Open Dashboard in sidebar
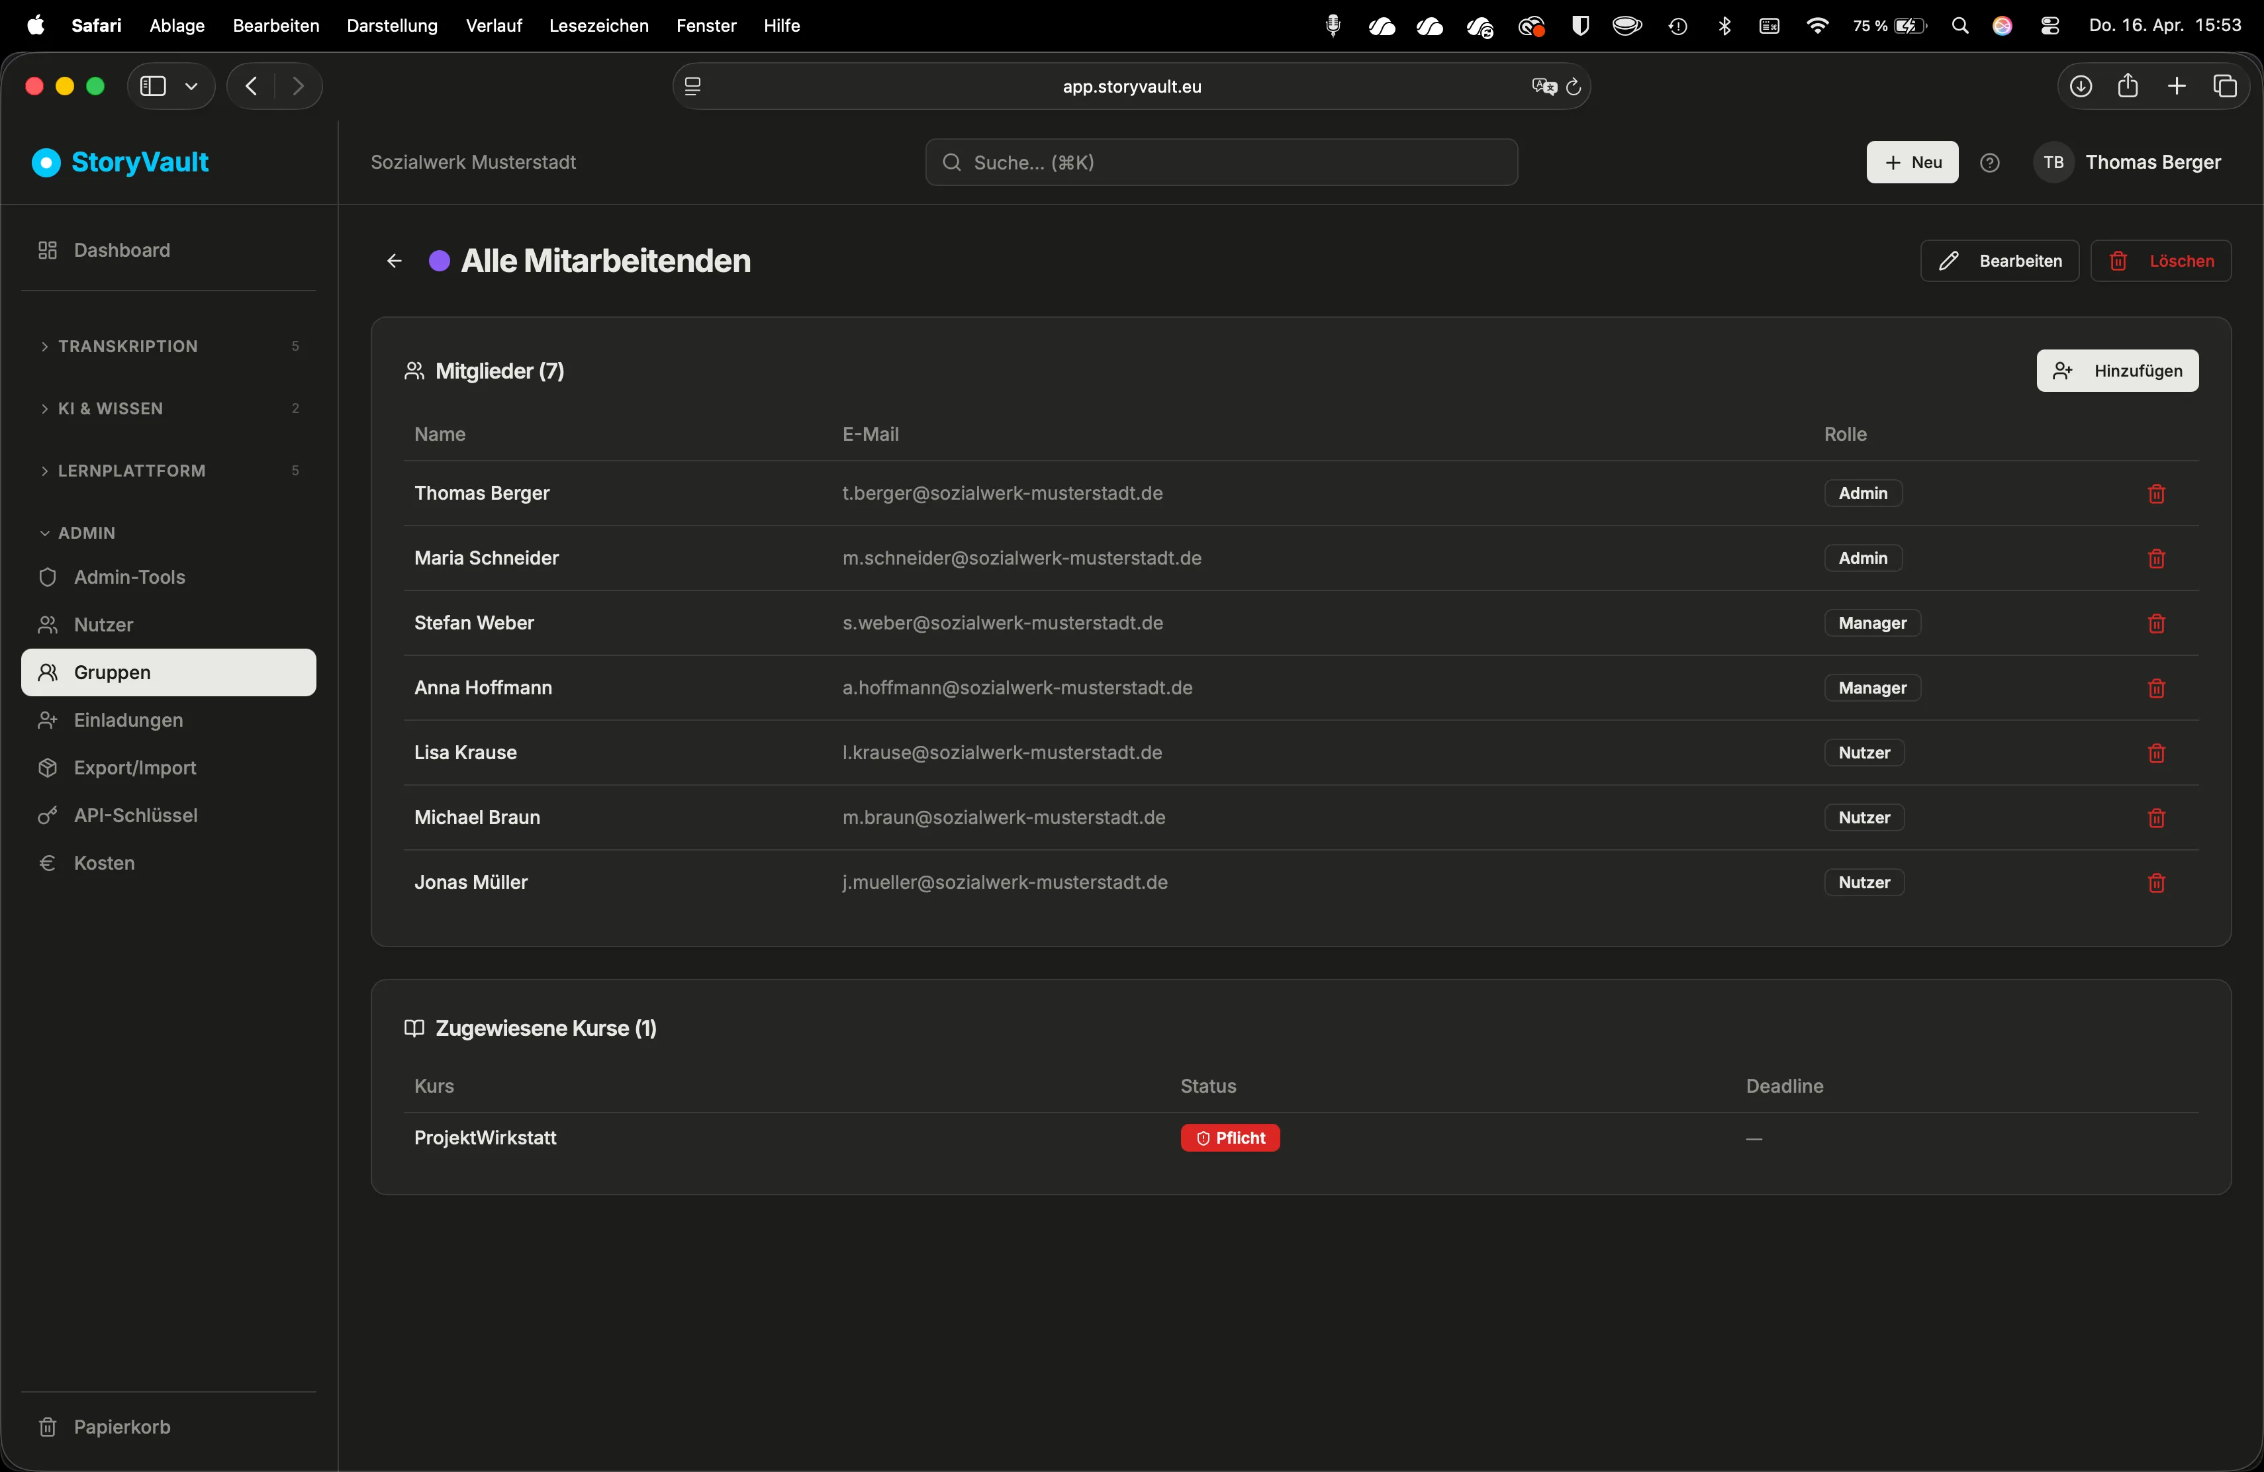The image size is (2264, 1472). tap(168, 250)
